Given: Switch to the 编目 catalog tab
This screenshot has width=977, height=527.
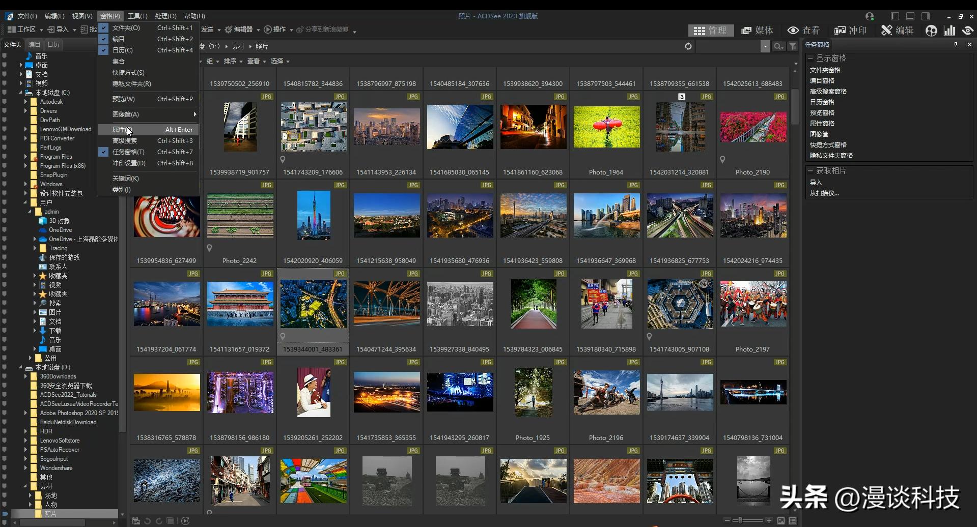Looking at the screenshot, I should 35,45.
